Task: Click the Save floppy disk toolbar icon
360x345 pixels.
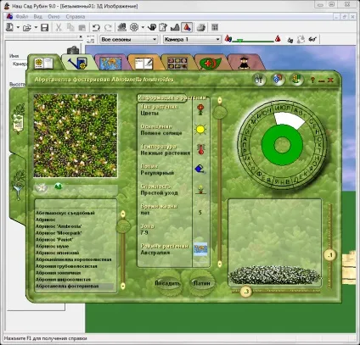Action: [x=45, y=27]
